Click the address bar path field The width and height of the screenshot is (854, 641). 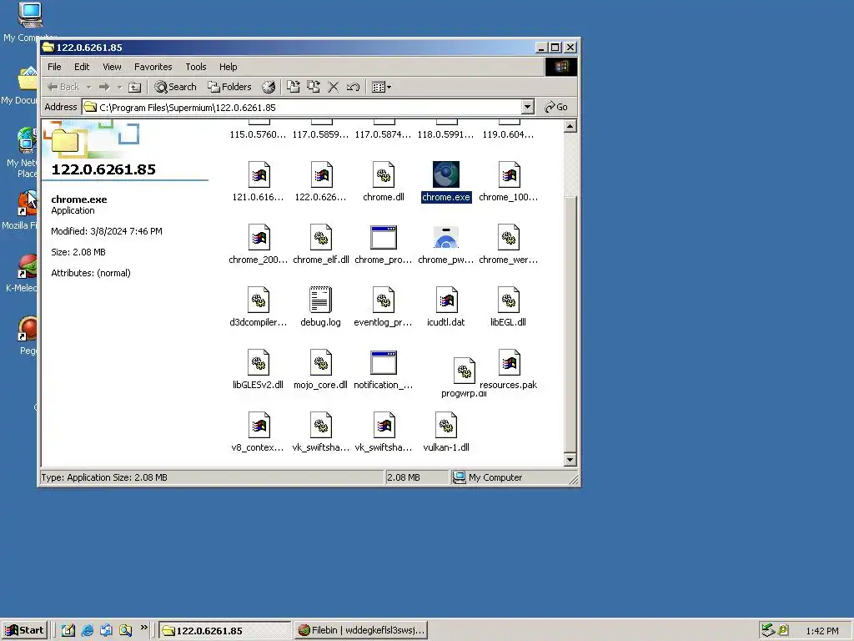[302, 108]
